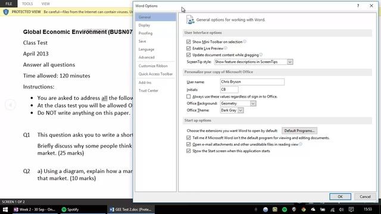Open Advanced options category
The image size is (381, 214).
coord(155,57)
